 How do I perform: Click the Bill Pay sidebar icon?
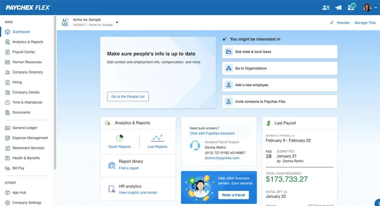pos(7,168)
